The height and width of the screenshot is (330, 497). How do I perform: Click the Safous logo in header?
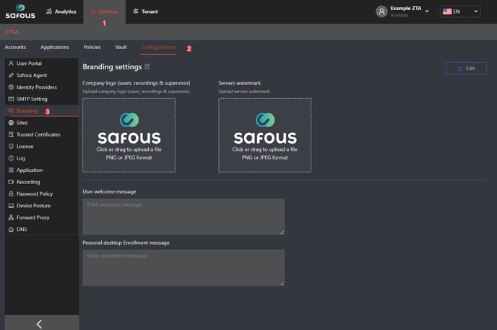(x=20, y=12)
